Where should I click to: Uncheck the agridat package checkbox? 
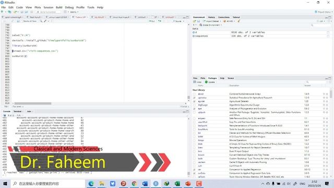(x=194, y=101)
